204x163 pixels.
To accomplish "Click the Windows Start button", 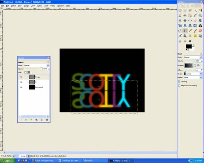I will (x=7, y=161).
